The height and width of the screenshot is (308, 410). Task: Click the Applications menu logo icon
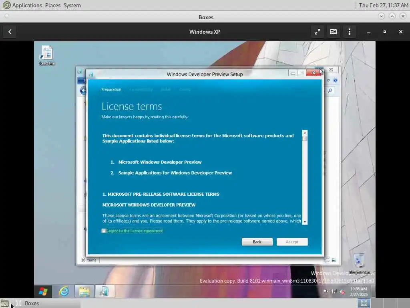6,5
